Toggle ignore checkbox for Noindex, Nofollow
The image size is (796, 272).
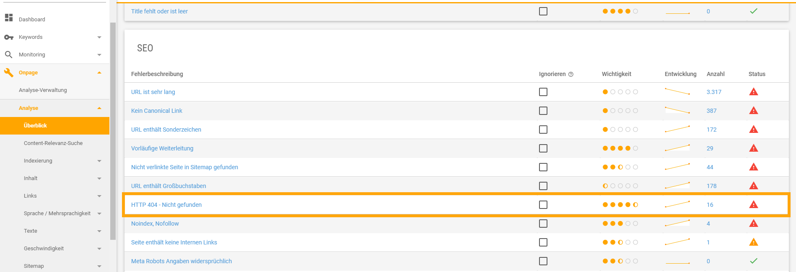(543, 224)
